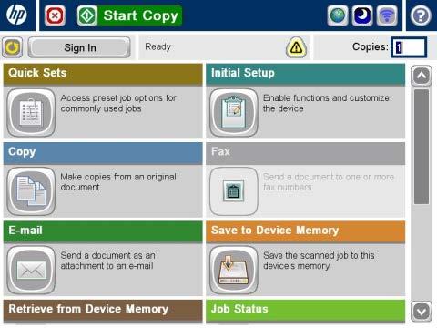
Task: Click the Sign In button
Action: coord(79,47)
